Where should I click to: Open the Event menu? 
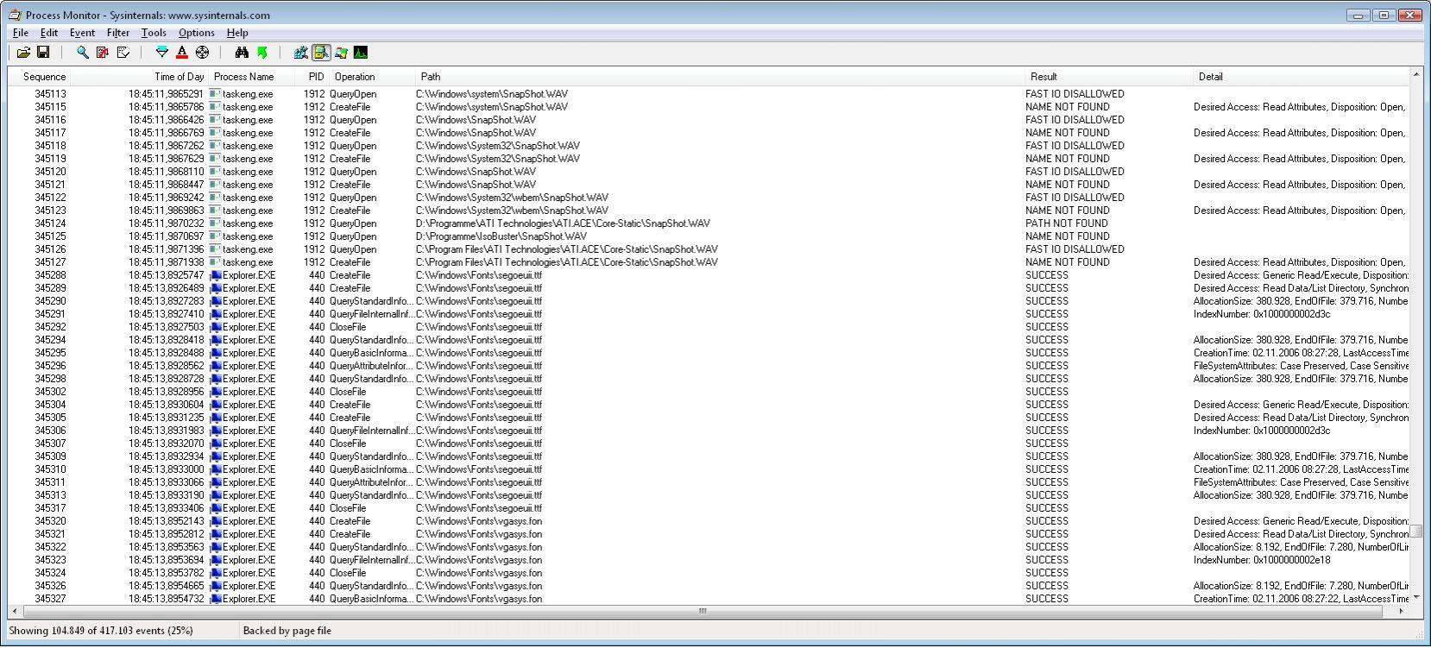pyautogui.click(x=82, y=33)
